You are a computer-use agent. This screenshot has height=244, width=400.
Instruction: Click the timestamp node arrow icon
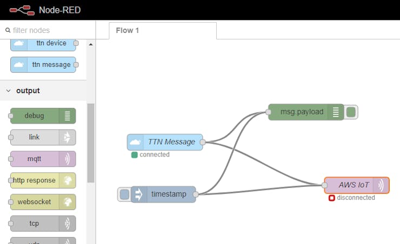point(139,194)
